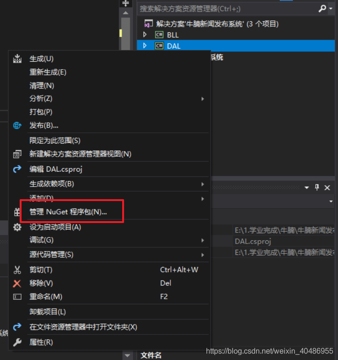Open the properties panel window options dropdown

click(307, 187)
